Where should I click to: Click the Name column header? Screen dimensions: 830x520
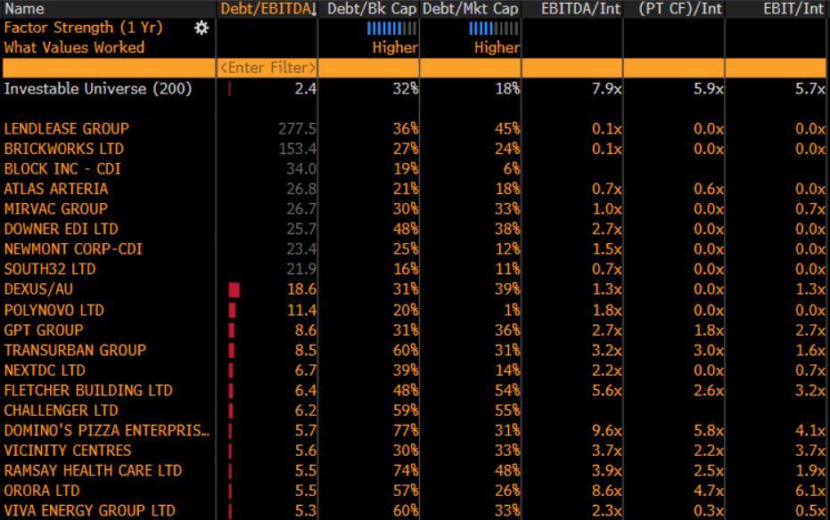(24, 8)
